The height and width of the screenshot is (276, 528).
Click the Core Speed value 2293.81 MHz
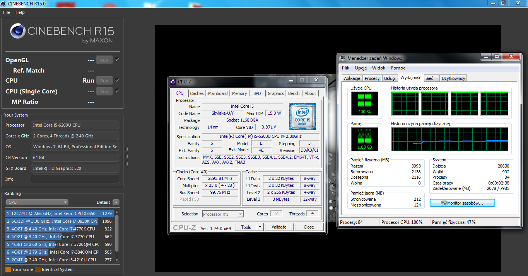[x=220, y=179]
